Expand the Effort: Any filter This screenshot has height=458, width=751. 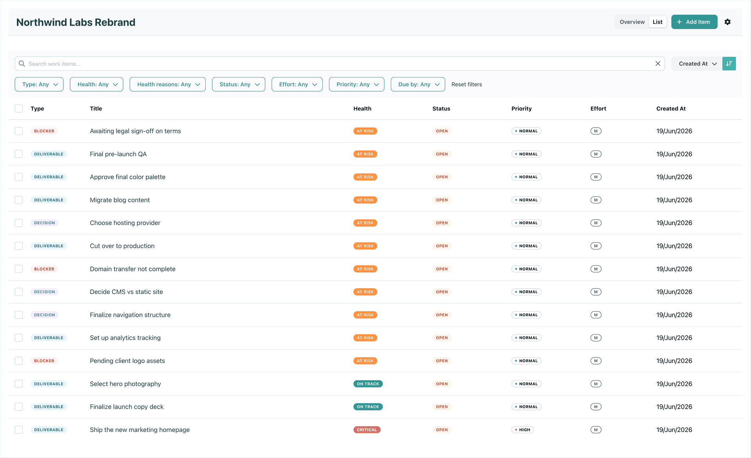pos(297,84)
